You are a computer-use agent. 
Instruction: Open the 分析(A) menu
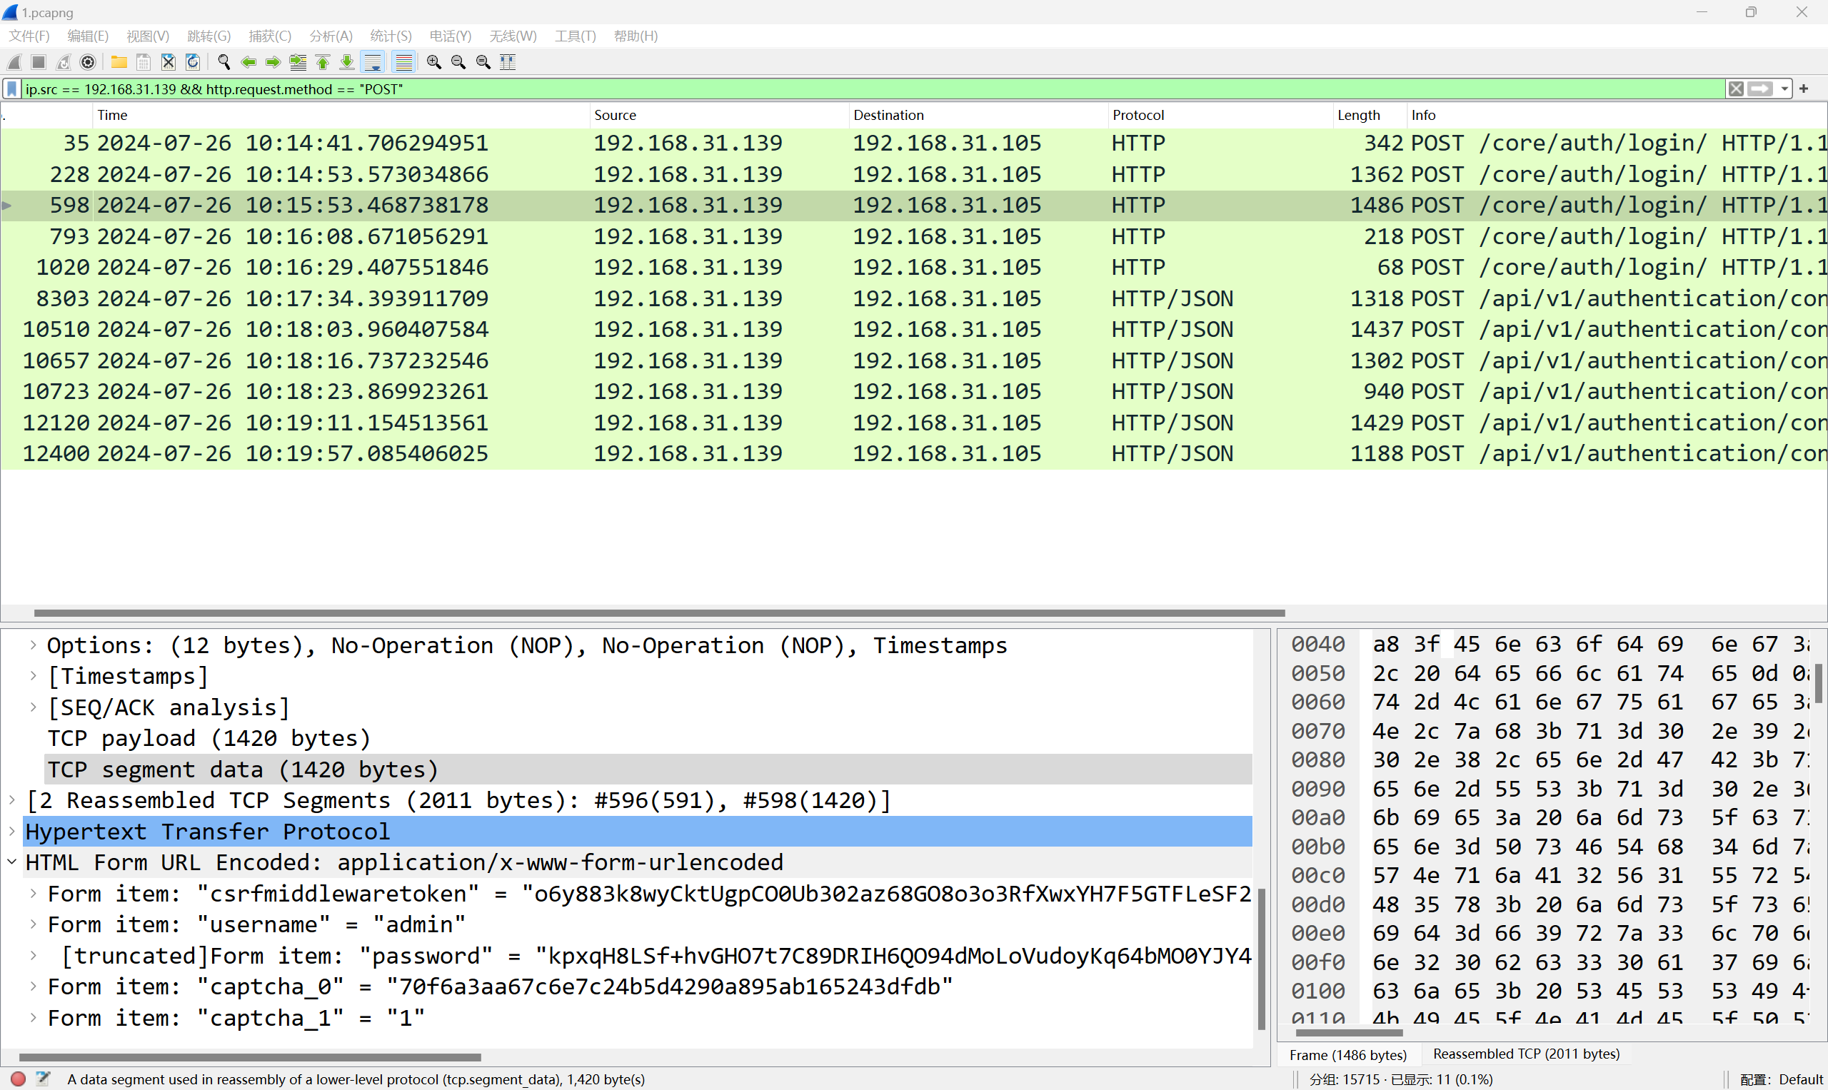(331, 36)
